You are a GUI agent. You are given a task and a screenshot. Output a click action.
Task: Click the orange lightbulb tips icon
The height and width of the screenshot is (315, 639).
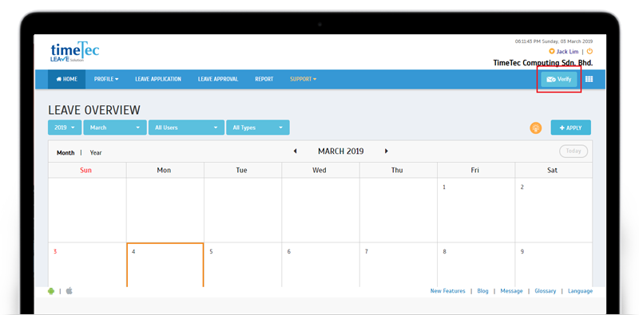pos(535,128)
